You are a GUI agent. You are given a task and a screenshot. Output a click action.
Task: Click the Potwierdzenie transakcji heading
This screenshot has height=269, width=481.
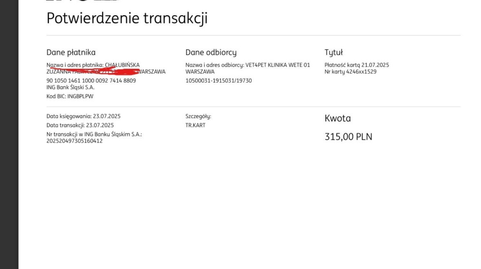click(x=127, y=19)
